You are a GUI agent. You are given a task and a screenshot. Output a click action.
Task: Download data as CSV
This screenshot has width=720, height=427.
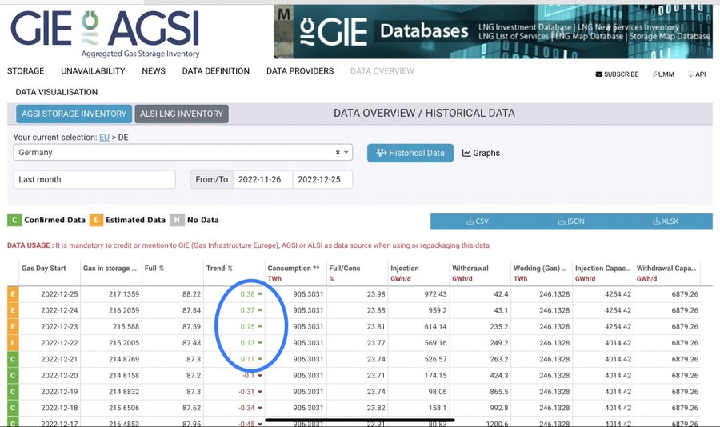pos(477,221)
